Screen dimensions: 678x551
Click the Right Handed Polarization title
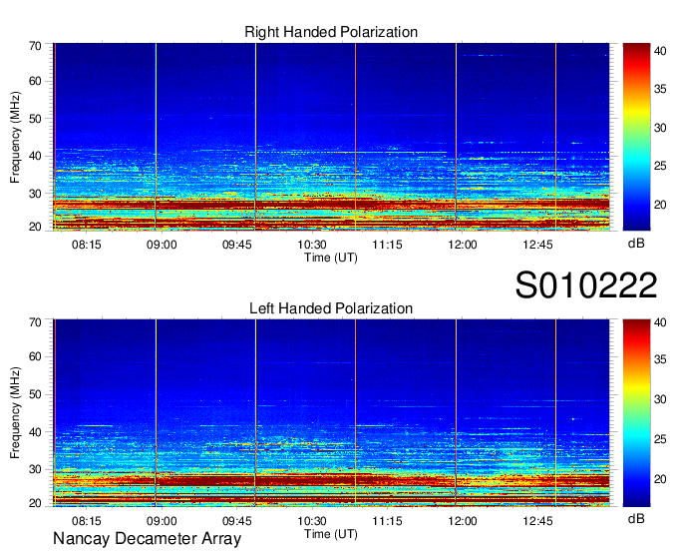point(331,32)
